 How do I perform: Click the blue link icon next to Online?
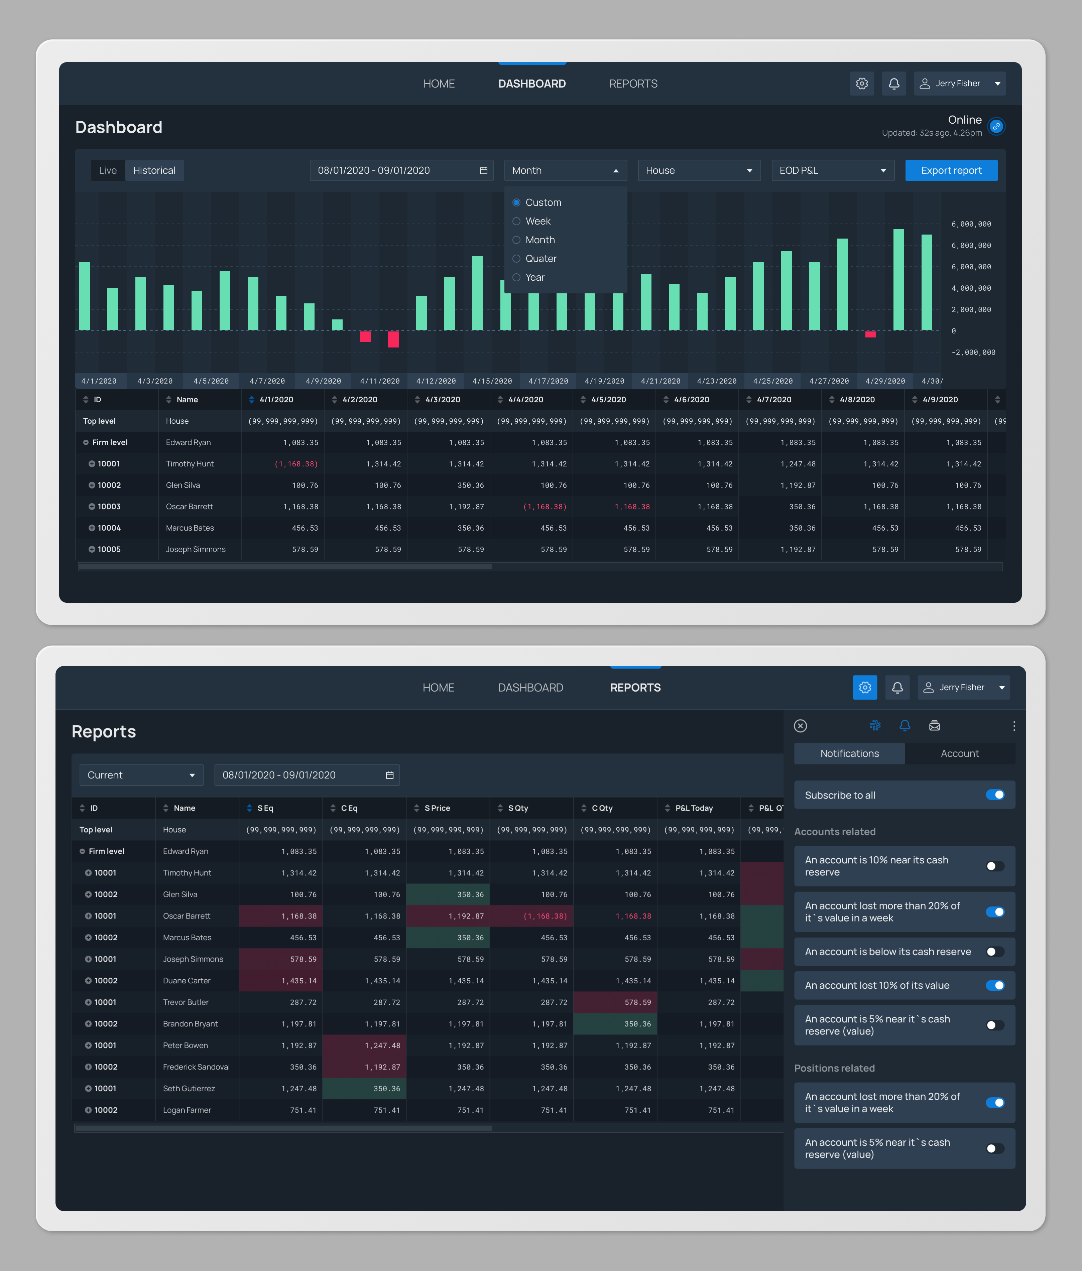[996, 126]
